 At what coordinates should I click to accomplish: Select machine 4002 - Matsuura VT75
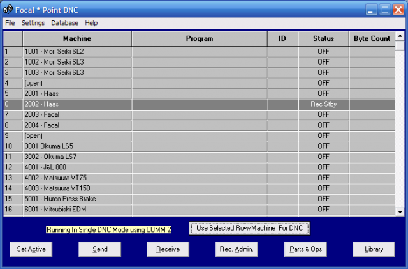point(77,178)
